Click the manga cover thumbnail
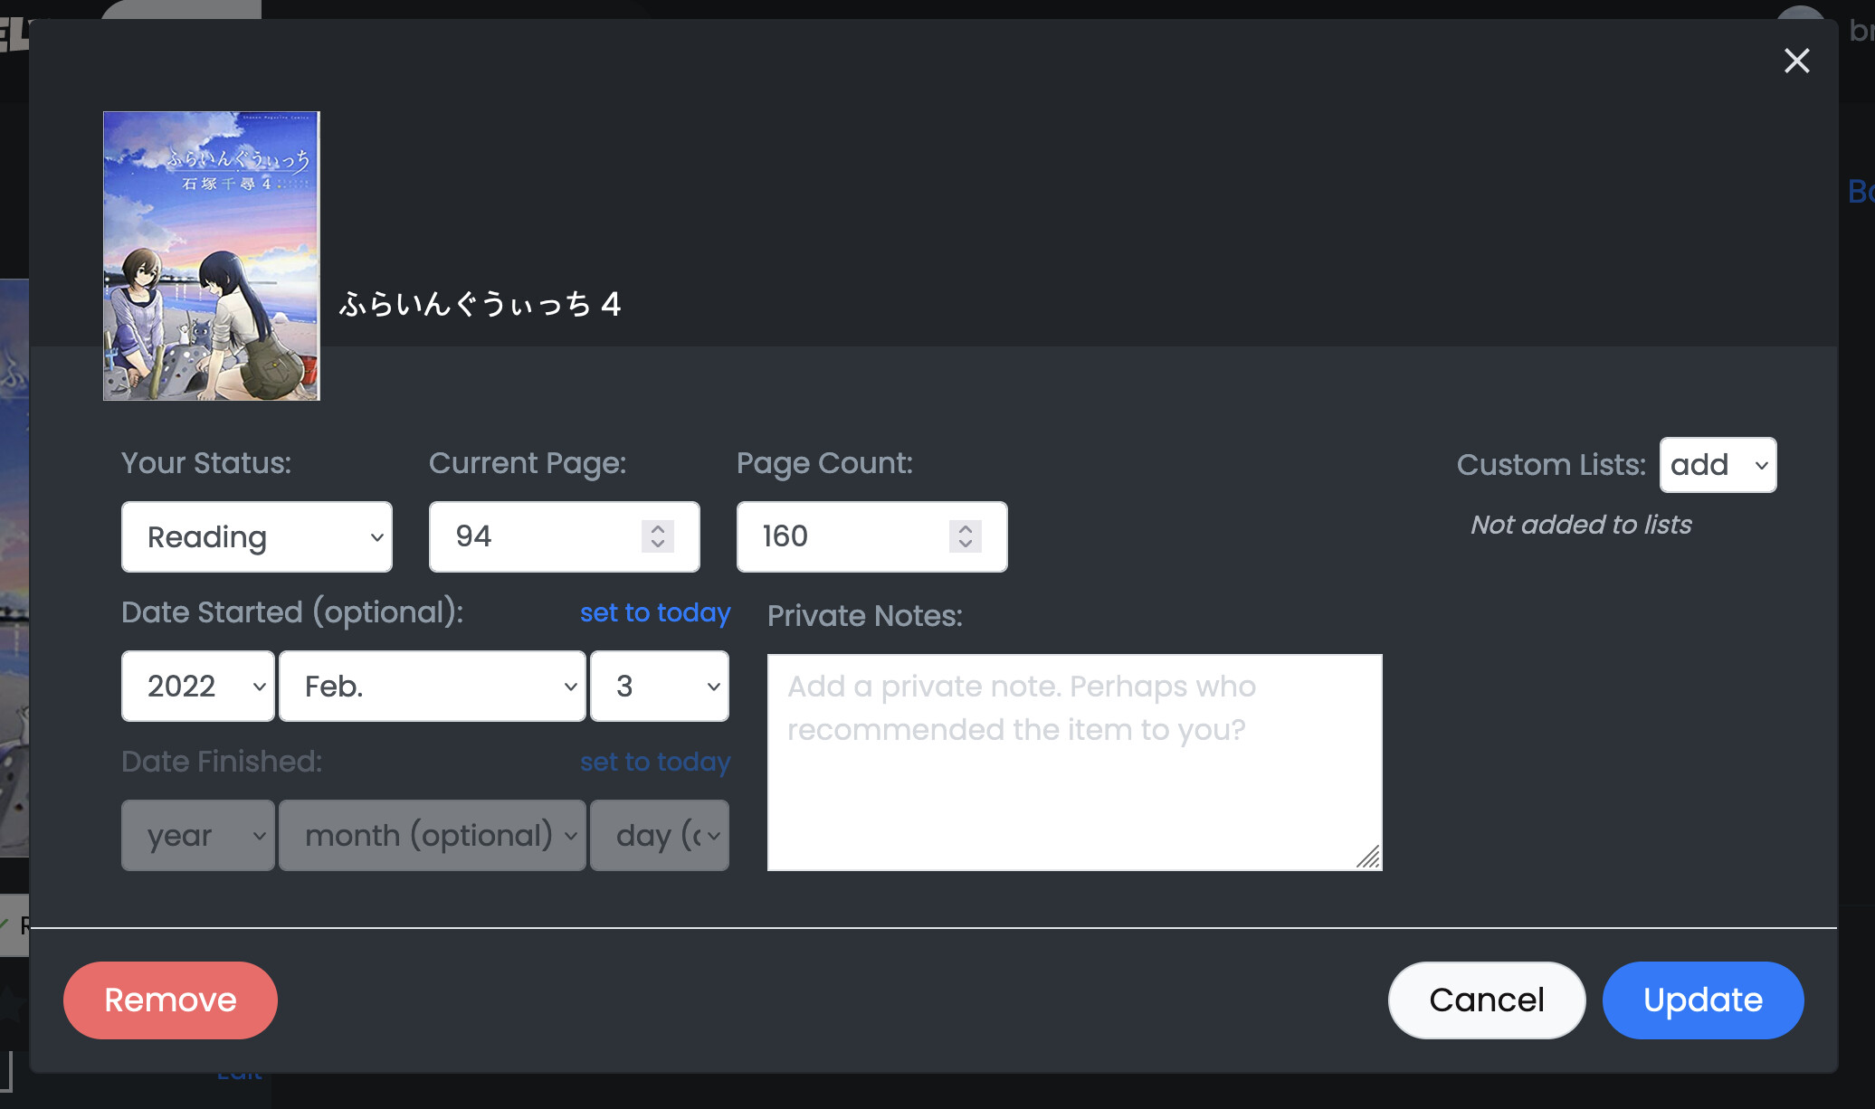Screen dimensions: 1875x1109 point(212,256)
